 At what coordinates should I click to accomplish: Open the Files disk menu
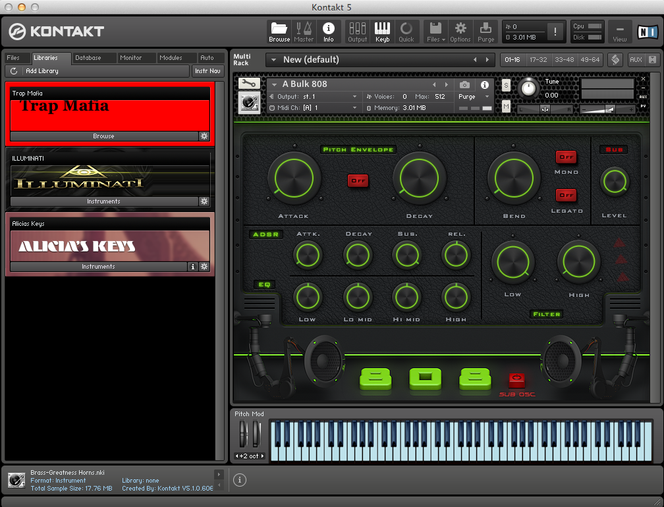(436, 32)
